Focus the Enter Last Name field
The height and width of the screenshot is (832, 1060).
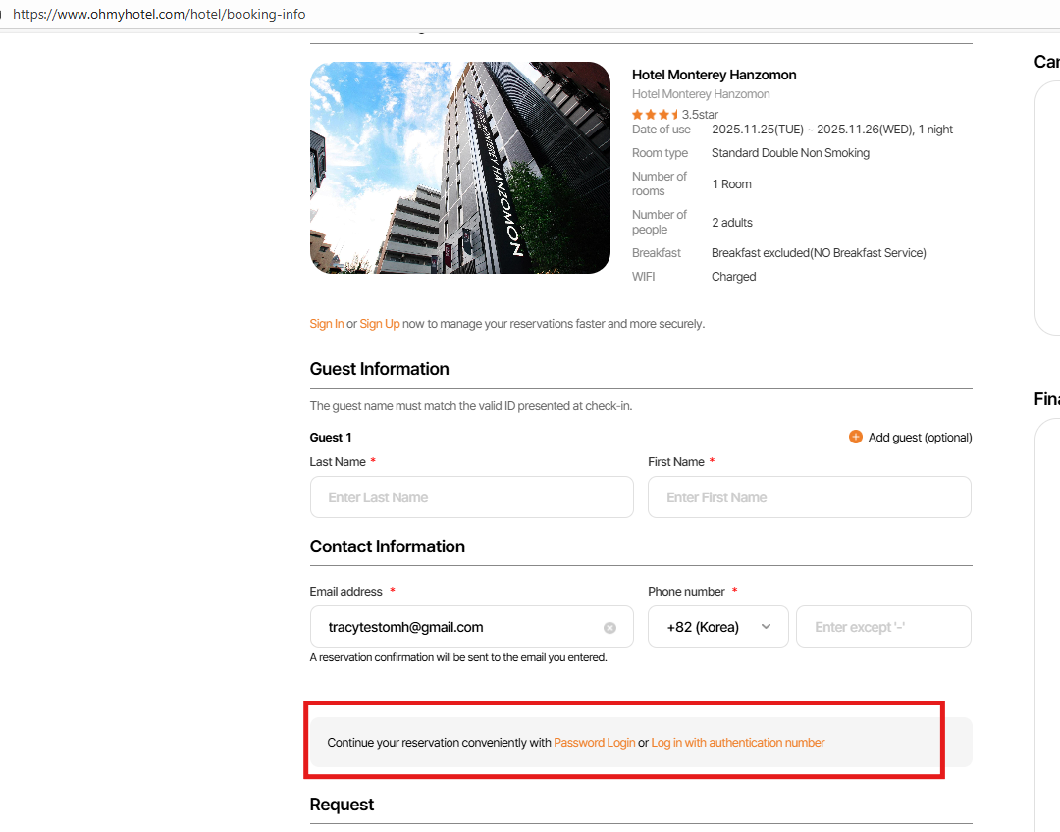[471, 497]
